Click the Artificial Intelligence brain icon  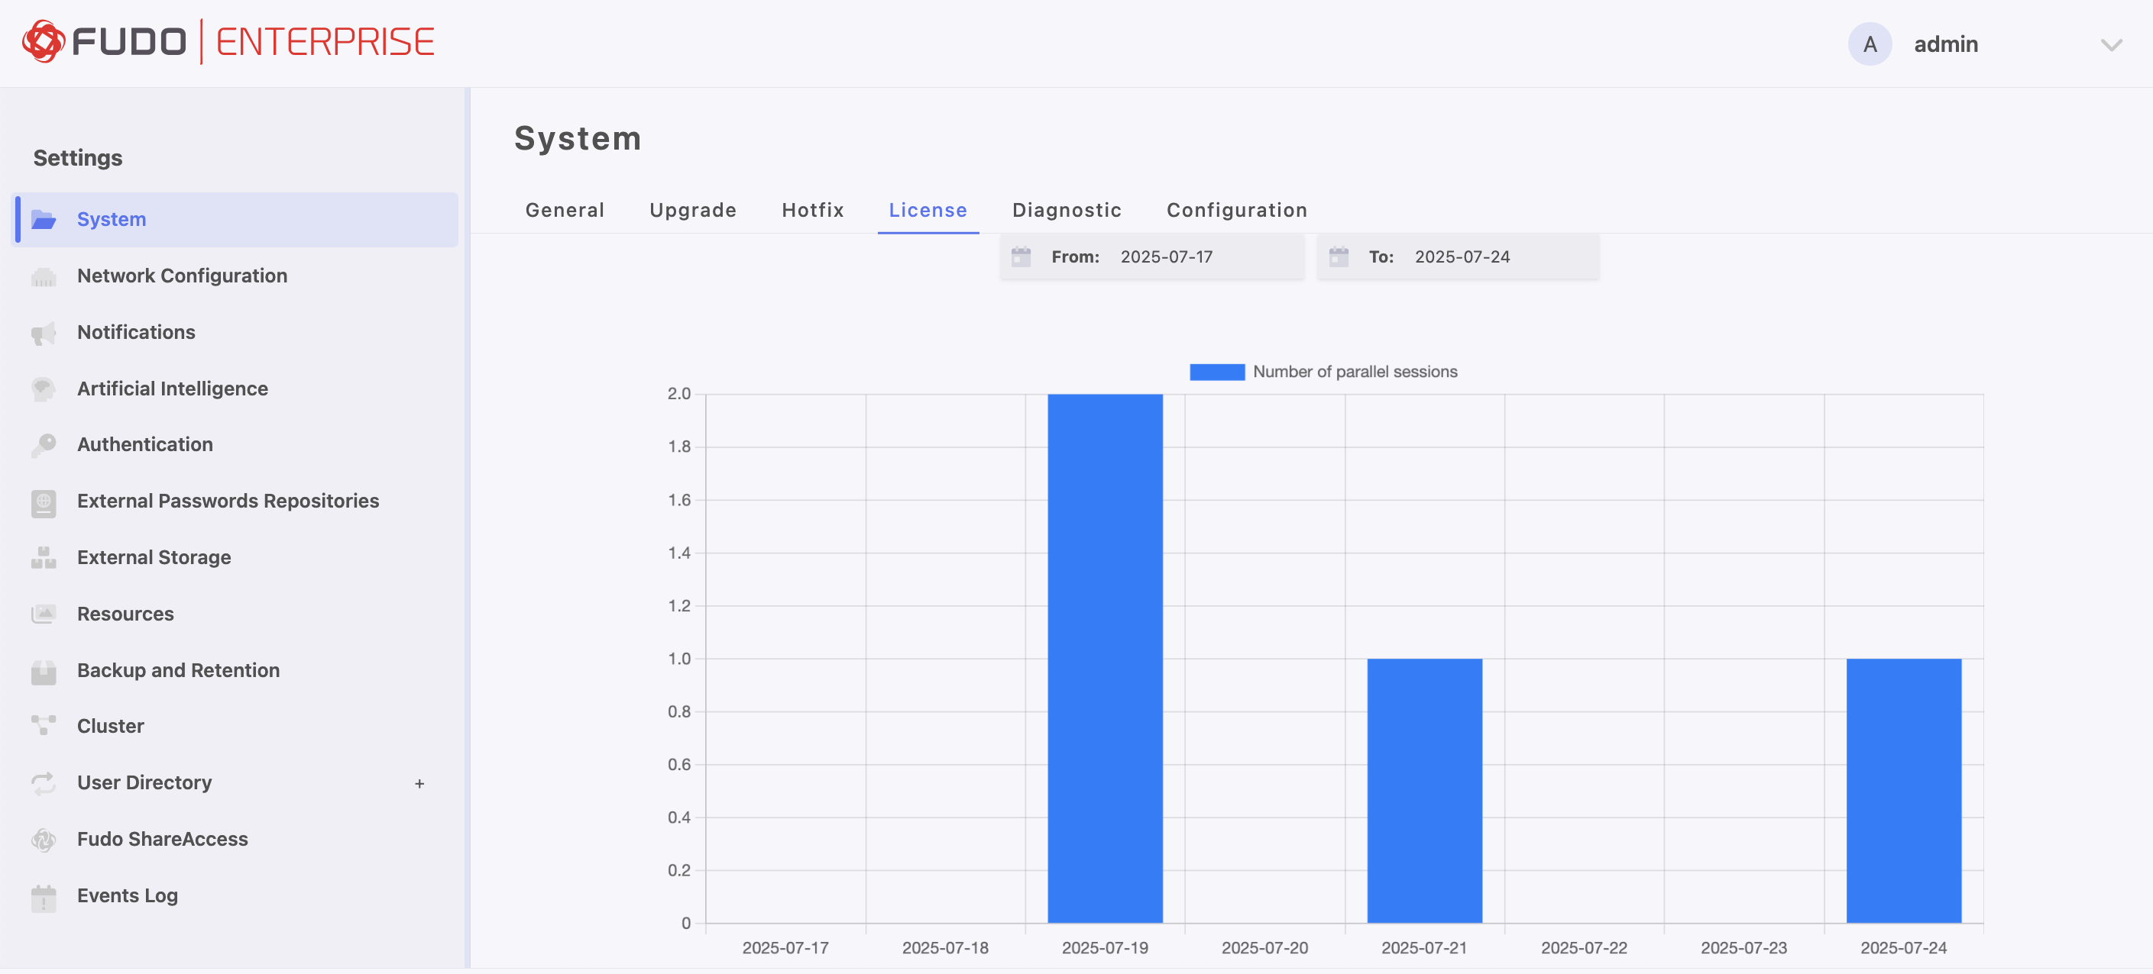44,389
